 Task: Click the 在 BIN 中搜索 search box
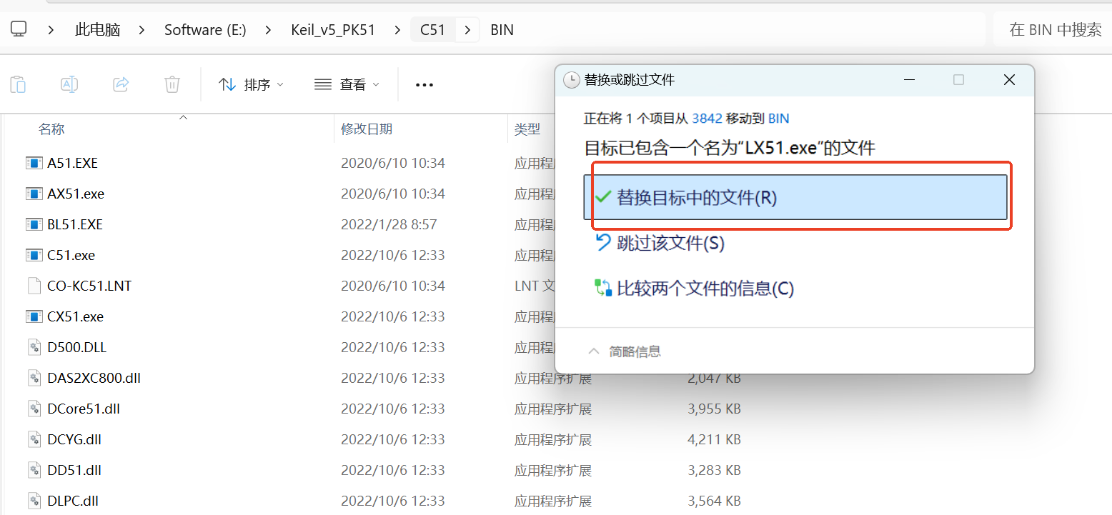tap(1055, 30)
